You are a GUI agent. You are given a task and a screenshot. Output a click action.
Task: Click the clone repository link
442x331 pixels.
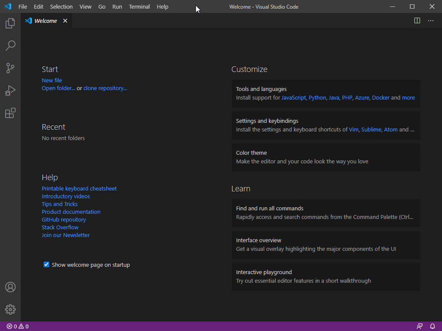coord(105,88)
